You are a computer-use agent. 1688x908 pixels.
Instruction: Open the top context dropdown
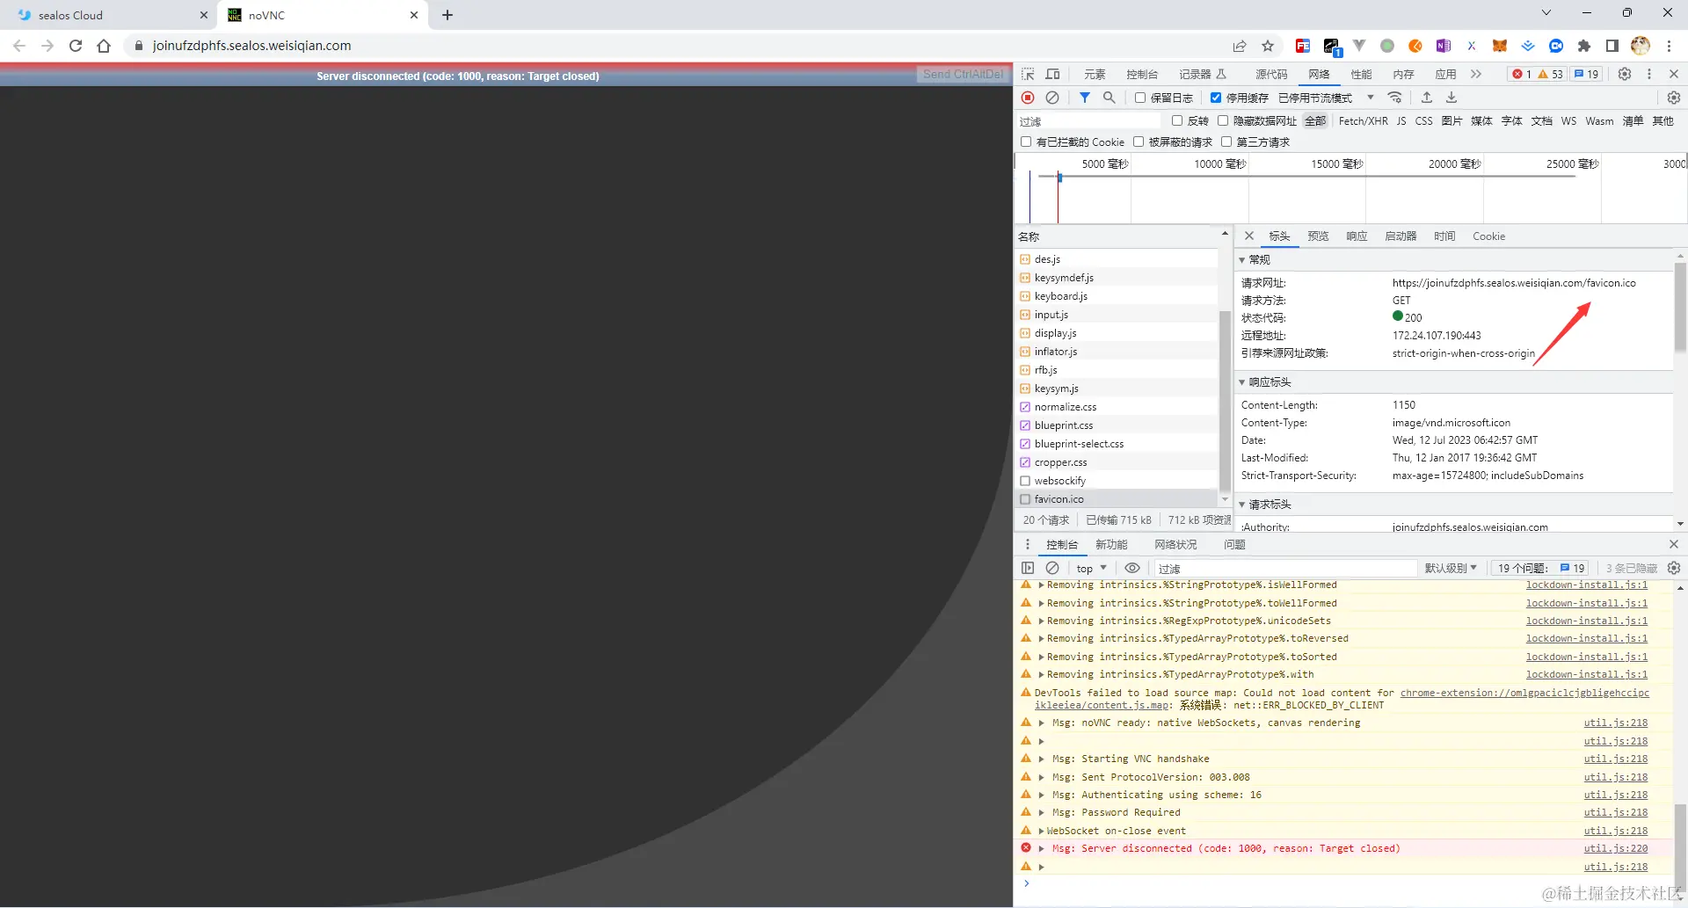(1091, 568)
